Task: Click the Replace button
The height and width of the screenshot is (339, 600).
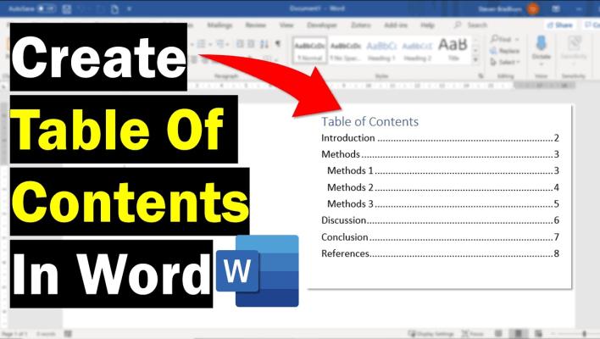Action: (505, 51)
